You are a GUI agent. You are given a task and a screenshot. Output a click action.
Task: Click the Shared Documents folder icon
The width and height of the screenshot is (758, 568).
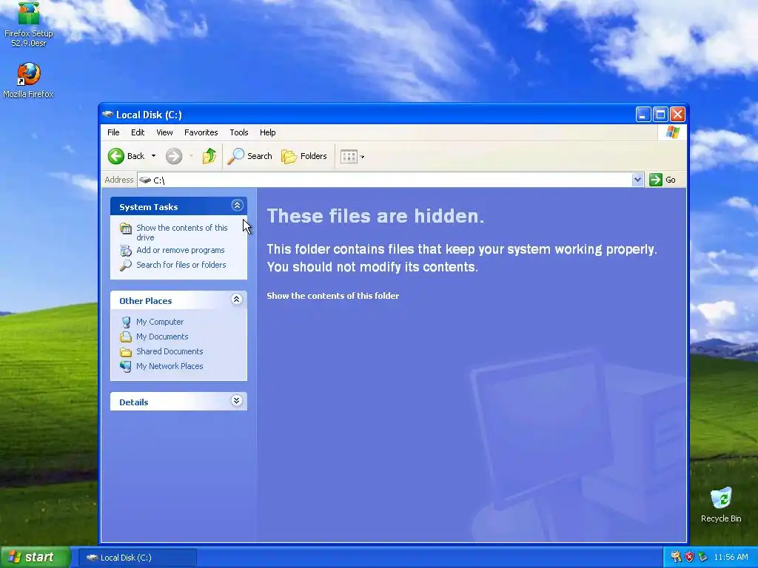tap(126, 351)
